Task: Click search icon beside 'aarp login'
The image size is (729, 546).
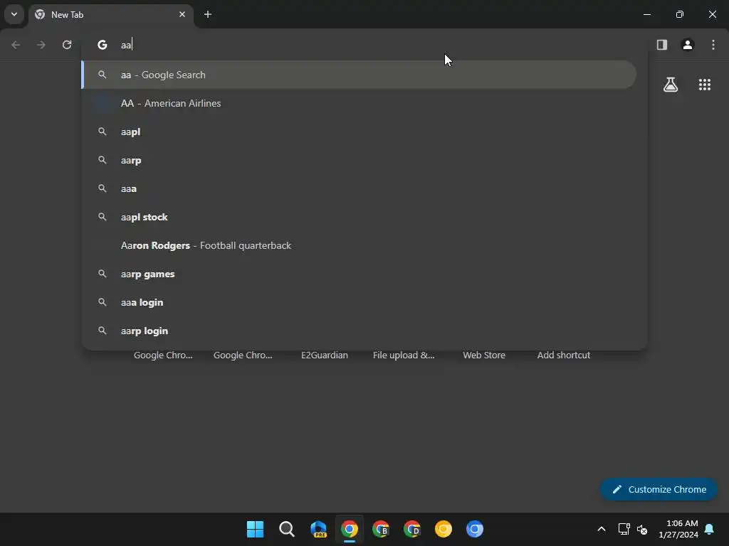Action: 103,330
